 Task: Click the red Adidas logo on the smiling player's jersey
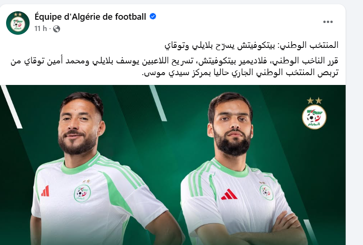tap(46, 191)
